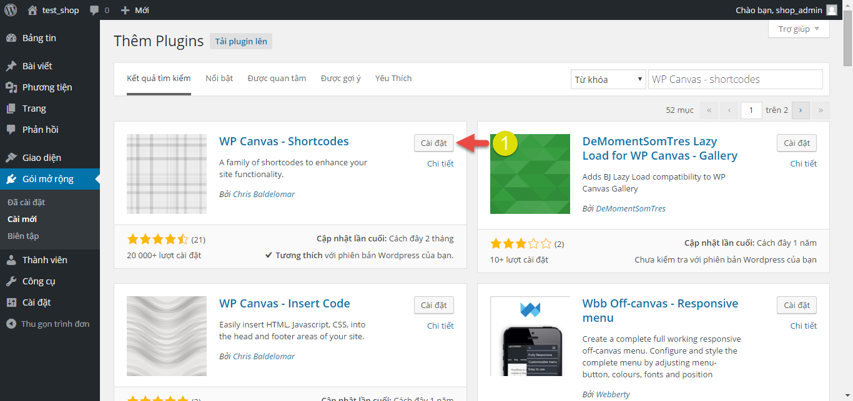Click the shop_admin avatar icon
The height and width of the screenshot is (401, 853).
832,10
